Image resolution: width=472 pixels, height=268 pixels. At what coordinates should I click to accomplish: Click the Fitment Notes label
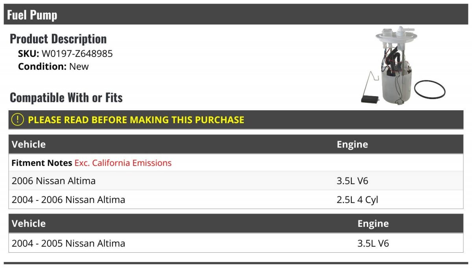(42, 163)
